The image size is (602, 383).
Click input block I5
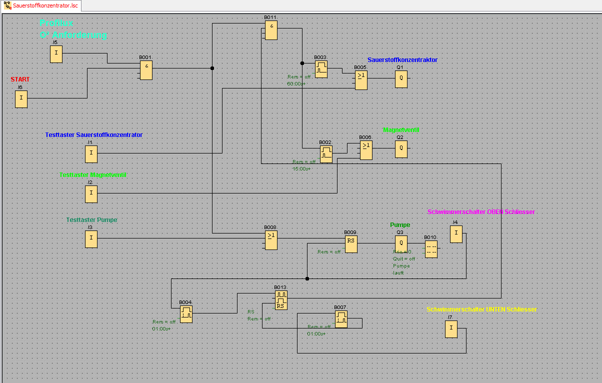56,54
